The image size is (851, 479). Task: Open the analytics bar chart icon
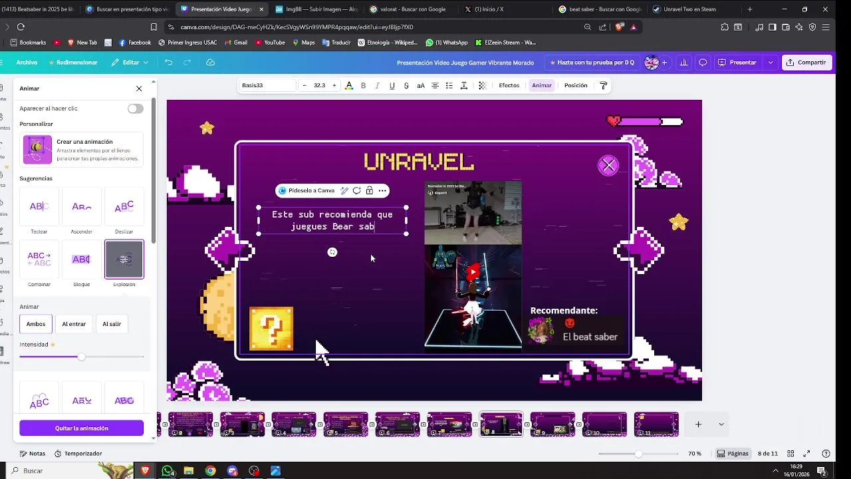click(x=684, y=63)
